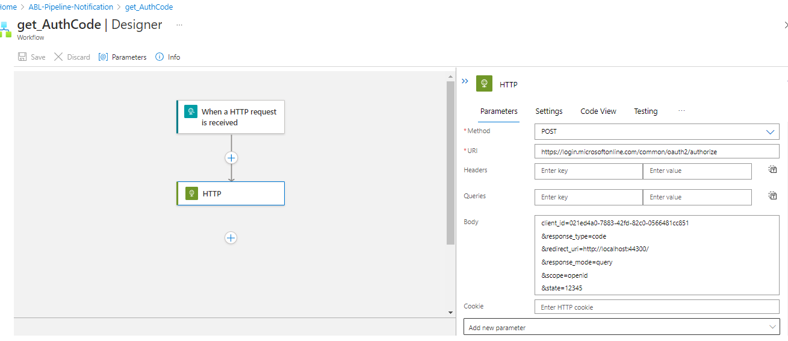This screenshot has height=341, width=788.
Task: Click the get_AuthCode workflow logo icon
Action: click(x=5, y=29)
